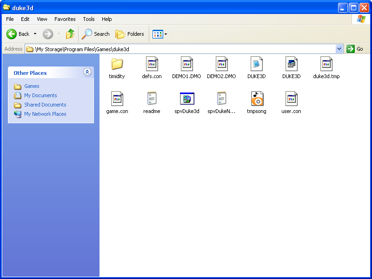
Task: Select the tmpsong music file icon
Action: pyautogui.click(x=257, y=99)
